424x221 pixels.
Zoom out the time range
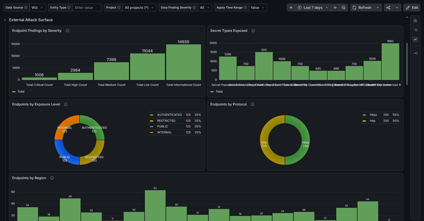344,7
